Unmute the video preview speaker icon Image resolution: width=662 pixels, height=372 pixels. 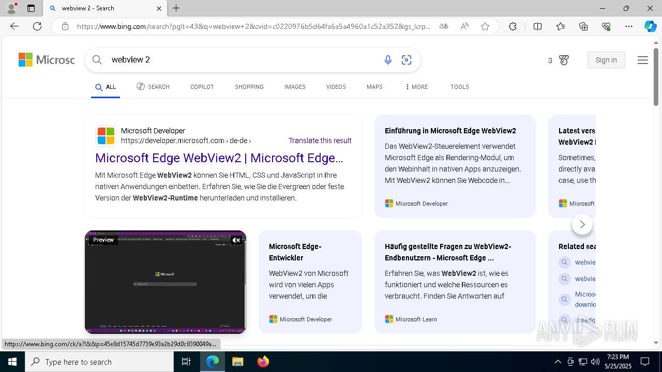[x=236, y=240]
